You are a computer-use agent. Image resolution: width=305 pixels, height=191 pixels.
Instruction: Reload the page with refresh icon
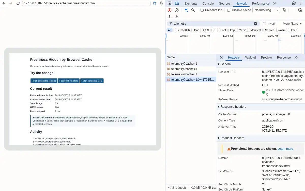pyautogui.click(x=18, y=3)
